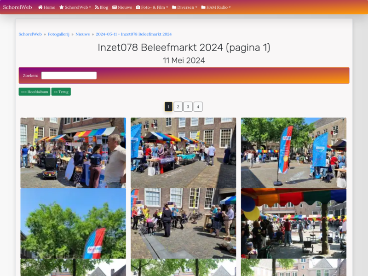
Task: Expand the Foto- & Film dropdown
Action: tap(152, 7)
